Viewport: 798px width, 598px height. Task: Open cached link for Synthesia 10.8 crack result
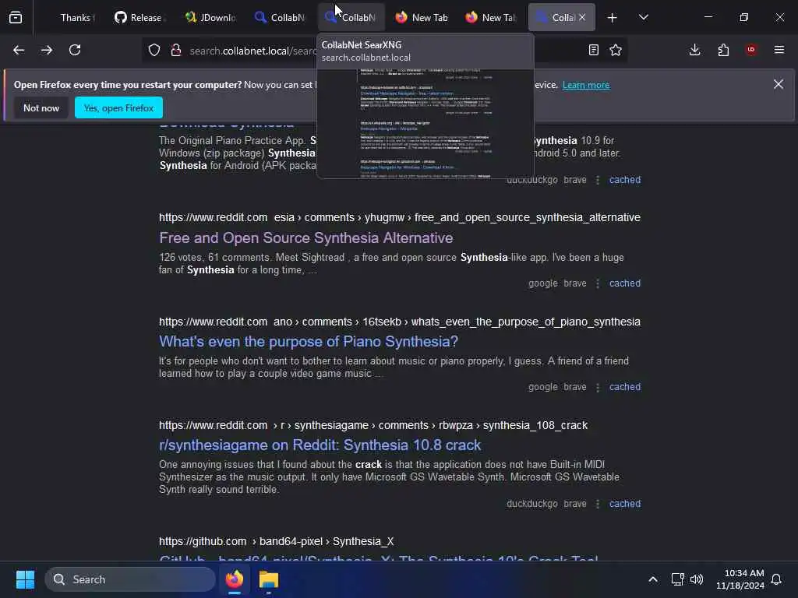[x=625, y=504]
